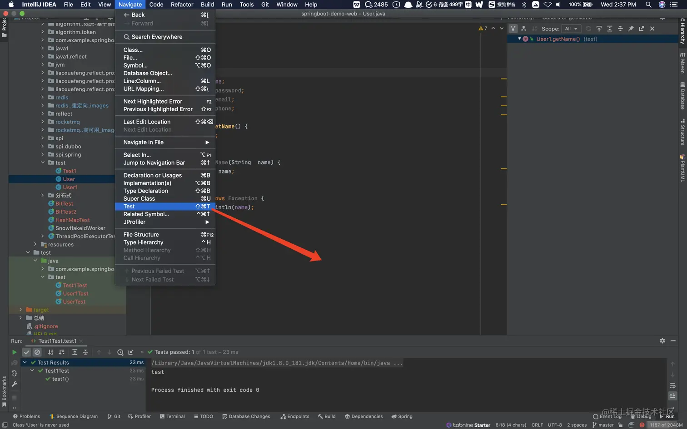The image size is (687, 429).
Task: Open JProfiler submenu
Action: point(165,222)
